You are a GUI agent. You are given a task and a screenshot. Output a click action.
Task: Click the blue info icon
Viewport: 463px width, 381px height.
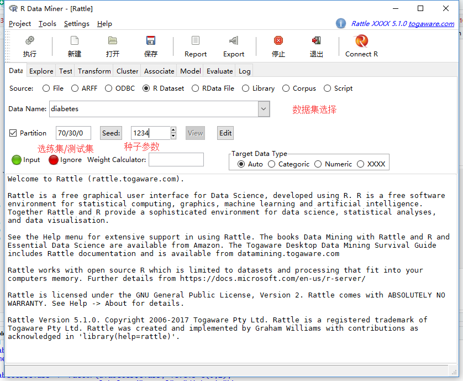(x=341, y=23)
